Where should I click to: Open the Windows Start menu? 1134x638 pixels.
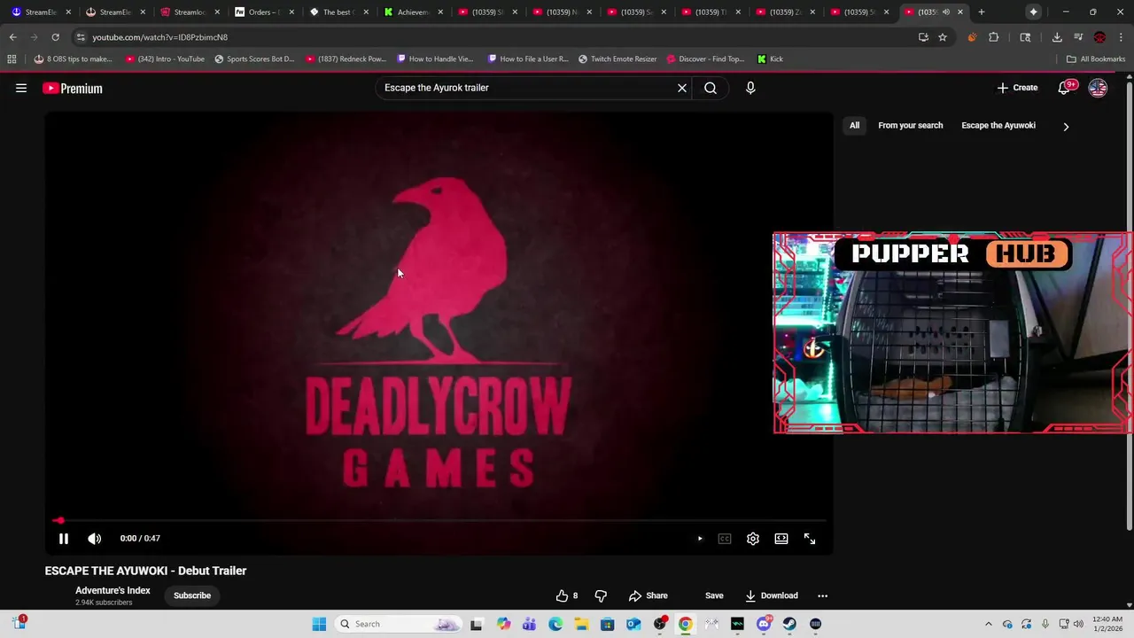(x=319, y=624)
